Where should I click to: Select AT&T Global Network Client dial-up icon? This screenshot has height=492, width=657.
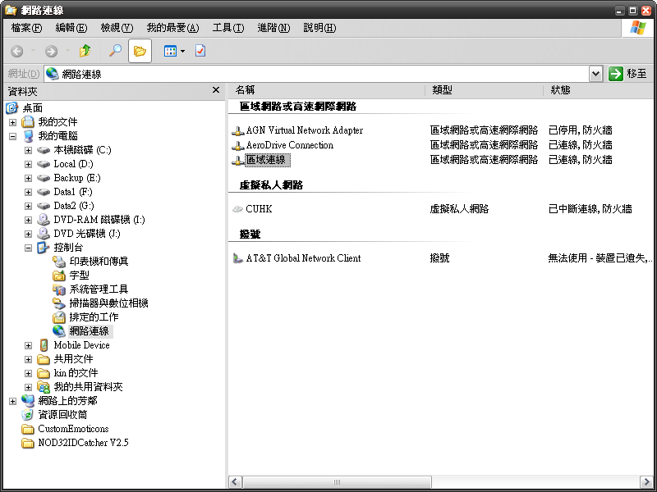coord(238,258)
